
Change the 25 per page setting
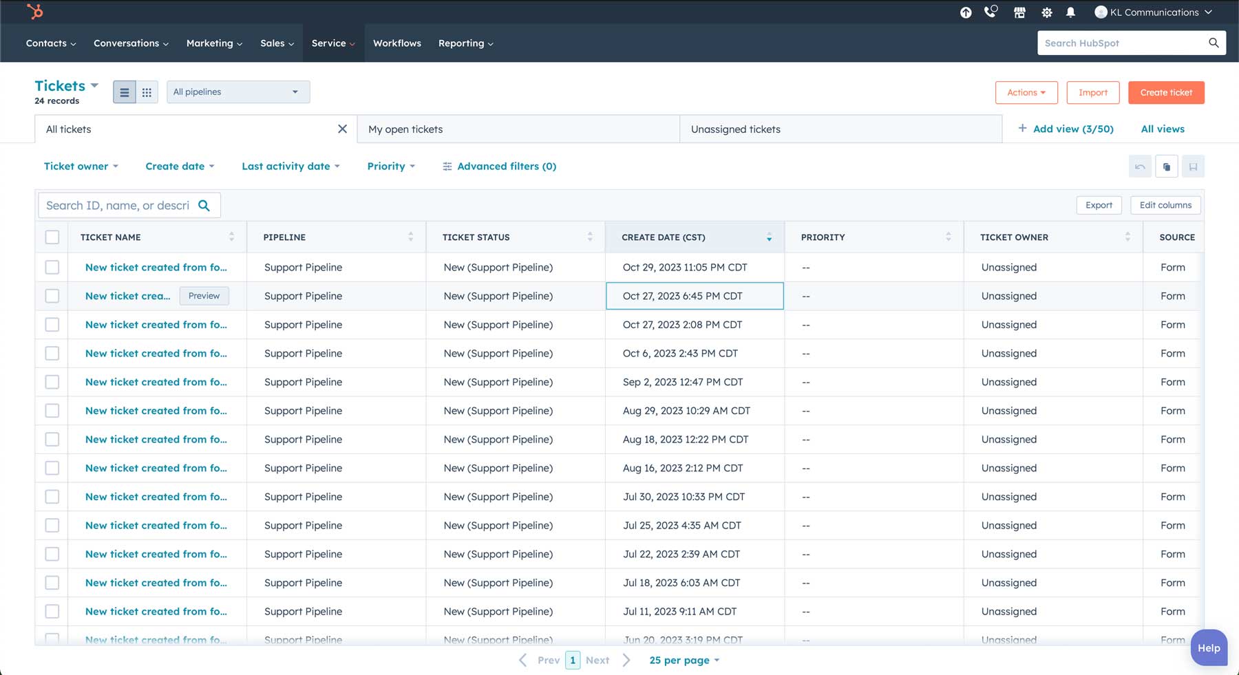684,660
